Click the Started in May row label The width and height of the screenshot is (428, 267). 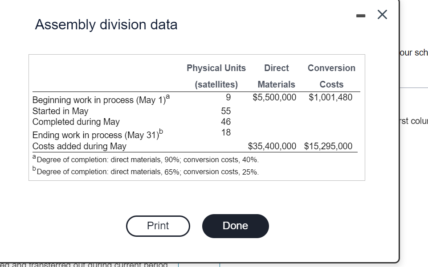tap(60, 111)
